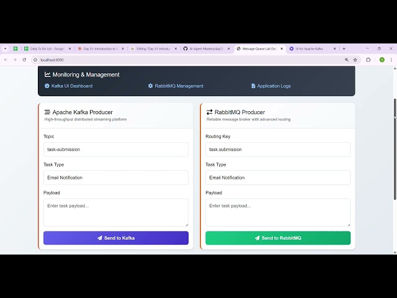Viewport: 397px width, 298px height.
Task: Open the Chrome three-dot menu
Action: pyautogui.click(x=391, y=60)
